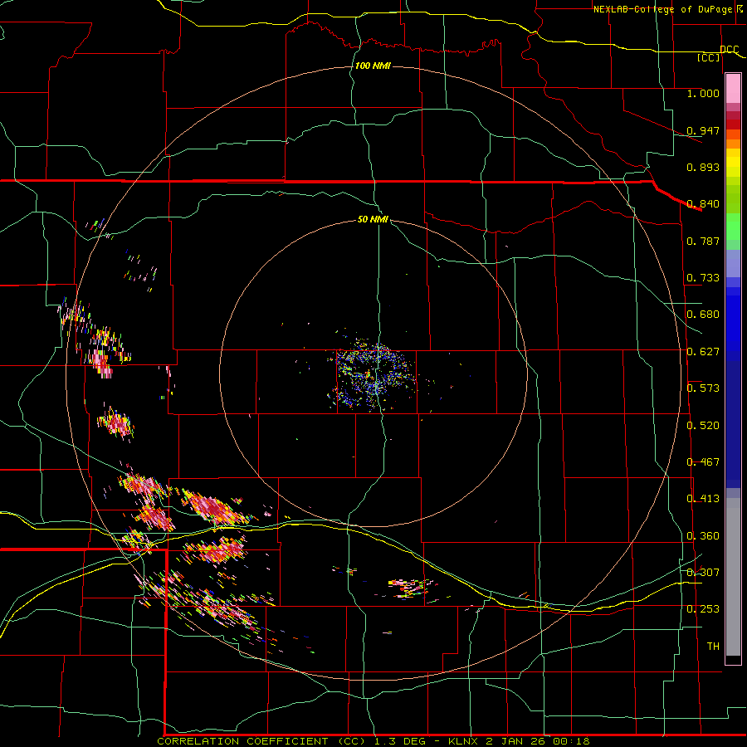Select the 0.840 scale value
This screenshot has height=747, width=747.
click(703, 204)
